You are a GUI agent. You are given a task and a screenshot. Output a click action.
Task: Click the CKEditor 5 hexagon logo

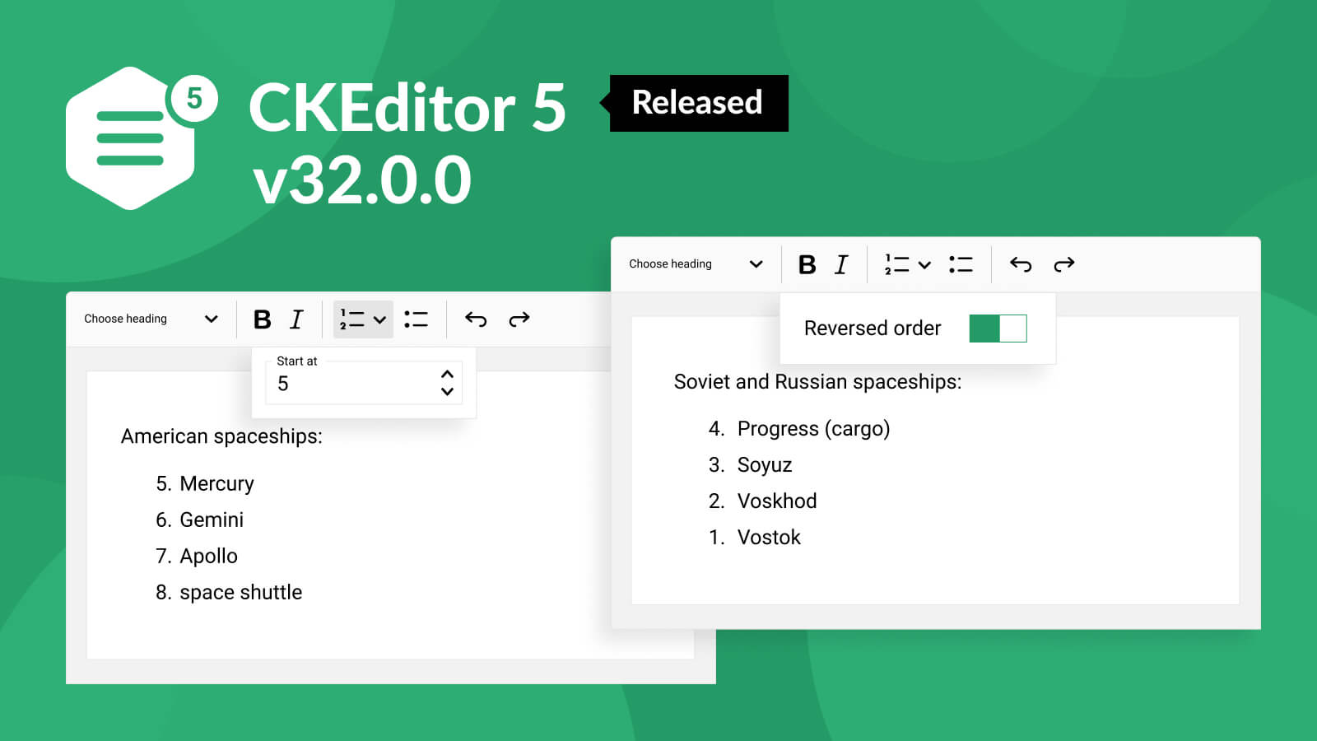coord(132,138)
